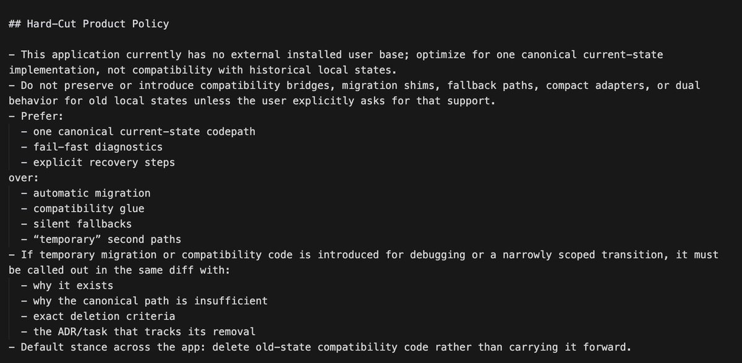Click the line starting "If temporary migration"

[x=368, y=255]
